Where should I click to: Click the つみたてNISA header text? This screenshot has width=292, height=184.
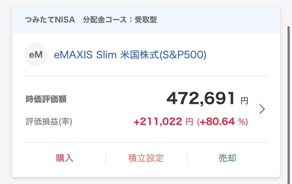(50, 20)
